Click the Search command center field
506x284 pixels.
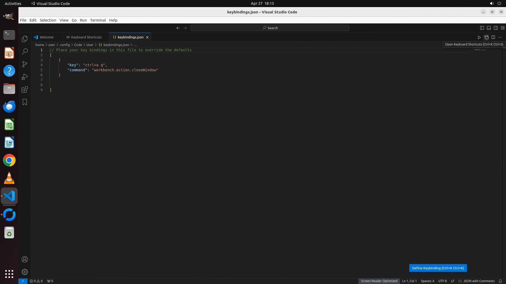(x=270, y=28)
